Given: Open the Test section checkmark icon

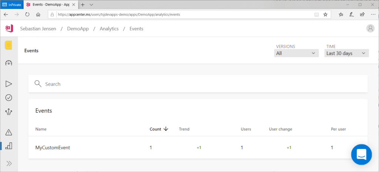Looking at the screenshot, I should 9,97.
